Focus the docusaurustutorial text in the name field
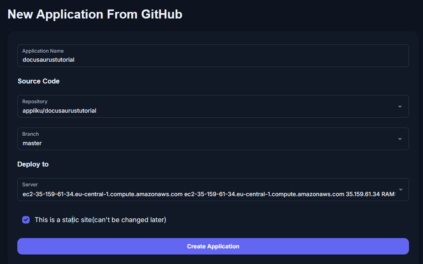423x264 pixels. (x=48, y=60)
